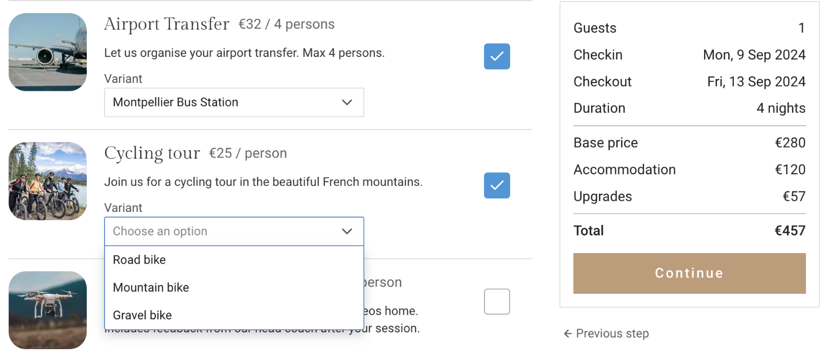
Task: Click the chevron of Airport Transfer variant
Action: point(347,102)
